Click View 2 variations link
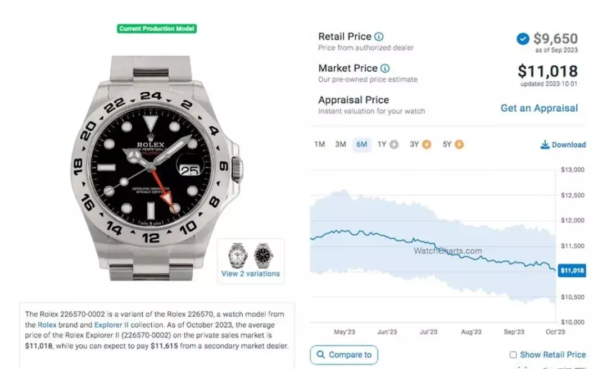 [251, 274]
